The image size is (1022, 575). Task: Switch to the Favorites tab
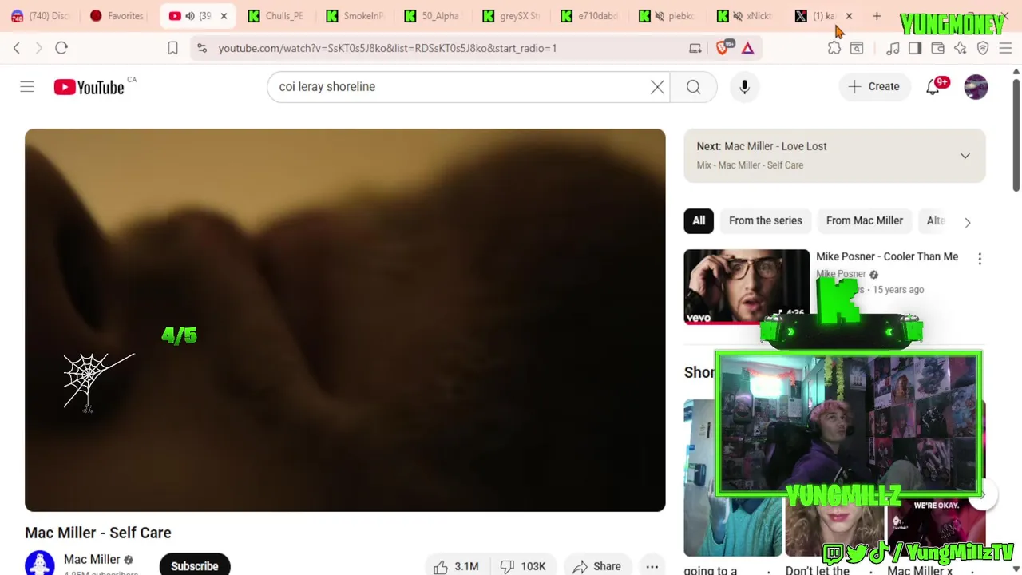(x=117, y=16)
